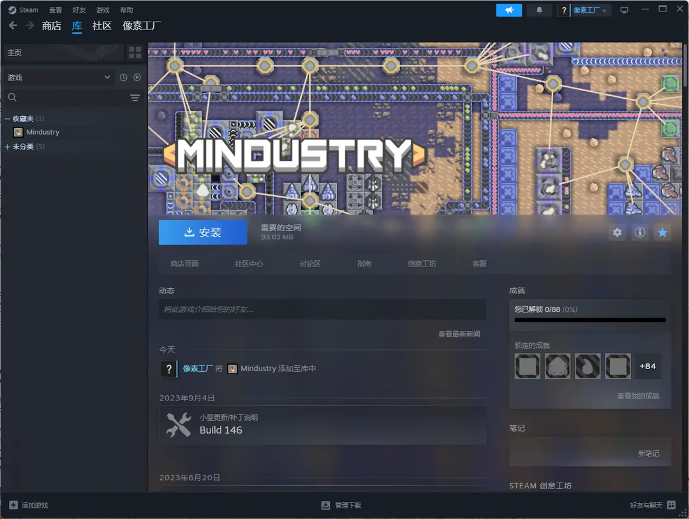Open the 好友 menu
The image size is (689, 519).
(79, 10)
